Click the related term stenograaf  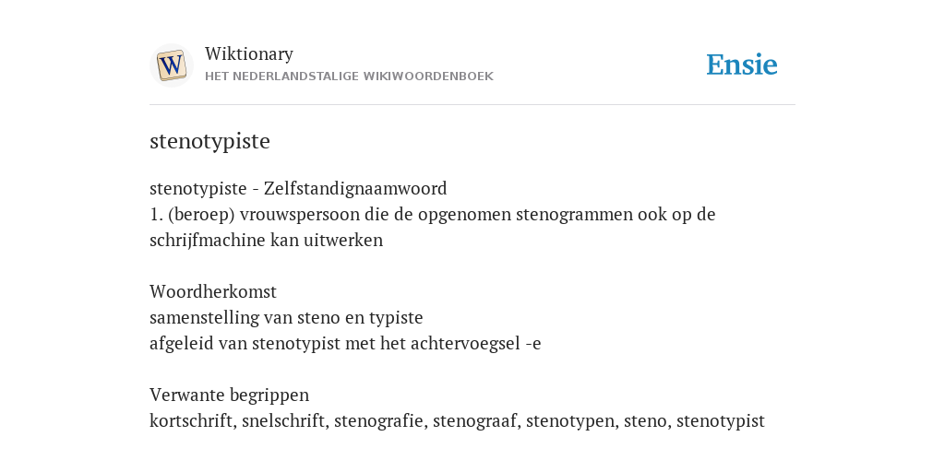click(x=474, y=421)
